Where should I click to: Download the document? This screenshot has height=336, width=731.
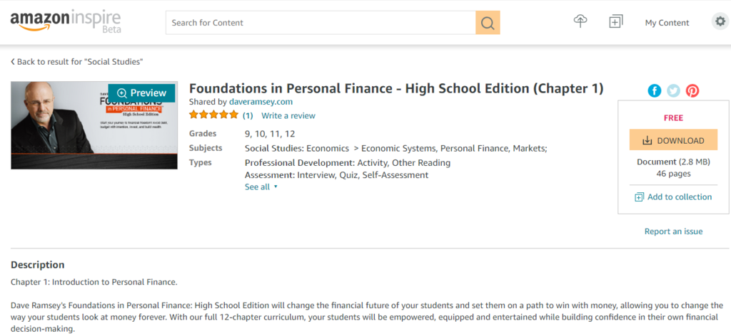click(673, 140)
